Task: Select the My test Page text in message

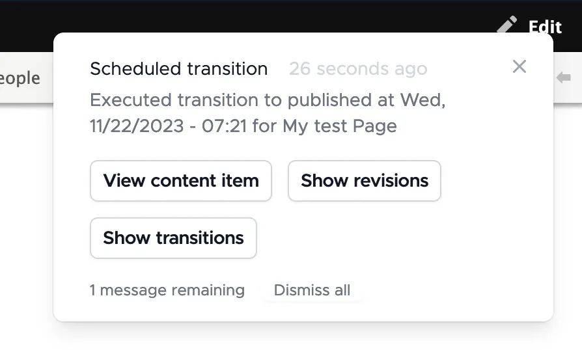Action: point(340,126)
